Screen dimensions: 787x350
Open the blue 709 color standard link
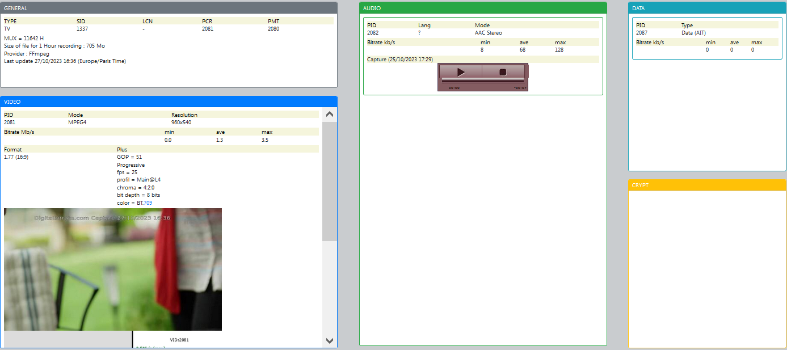tap(148, 203)
